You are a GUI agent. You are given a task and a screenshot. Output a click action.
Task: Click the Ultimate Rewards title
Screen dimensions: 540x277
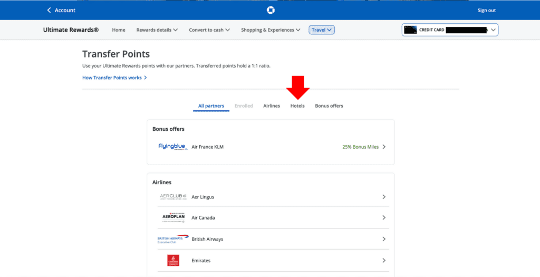tap(71, 30)
